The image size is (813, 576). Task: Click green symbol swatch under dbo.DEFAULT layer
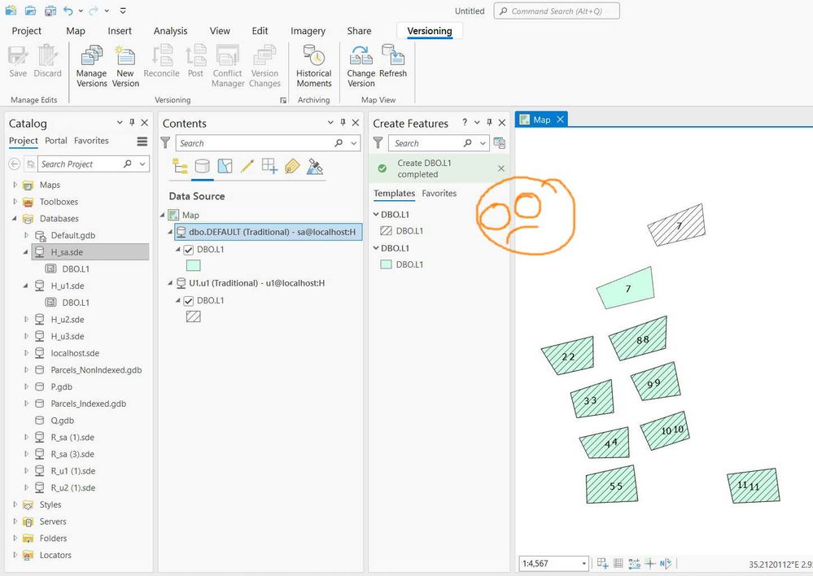194,265
